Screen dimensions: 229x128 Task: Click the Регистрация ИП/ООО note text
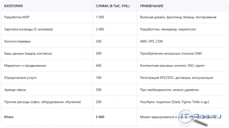tap(177, 78)
